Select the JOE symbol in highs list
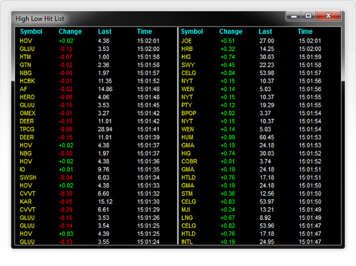The image size is (356, 266). 186,41
